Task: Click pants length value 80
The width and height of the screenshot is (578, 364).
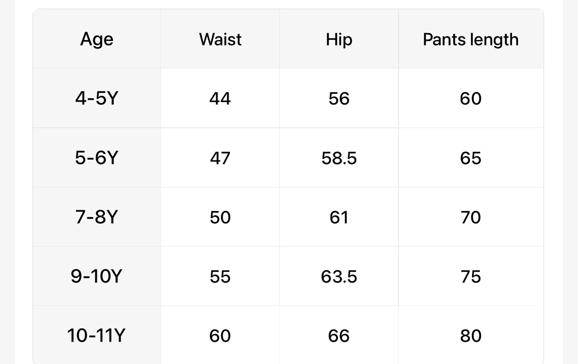Action: coord(470,336)
